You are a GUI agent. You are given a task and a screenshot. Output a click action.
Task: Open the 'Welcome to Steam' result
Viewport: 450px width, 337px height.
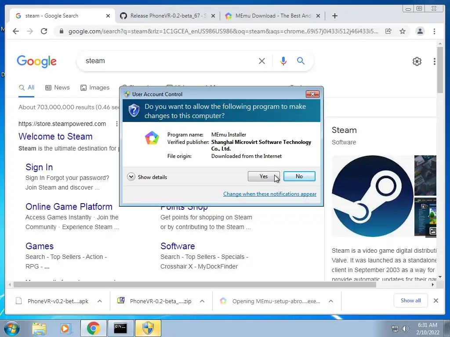tap(55, 136)
